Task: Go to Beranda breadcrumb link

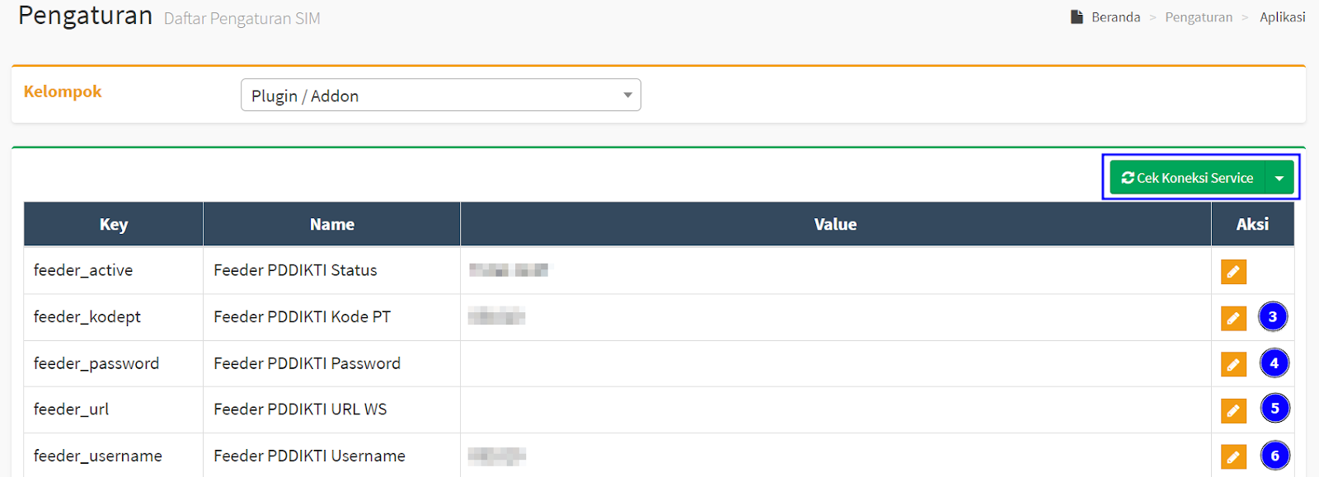Action: [x=1115, y=17]
